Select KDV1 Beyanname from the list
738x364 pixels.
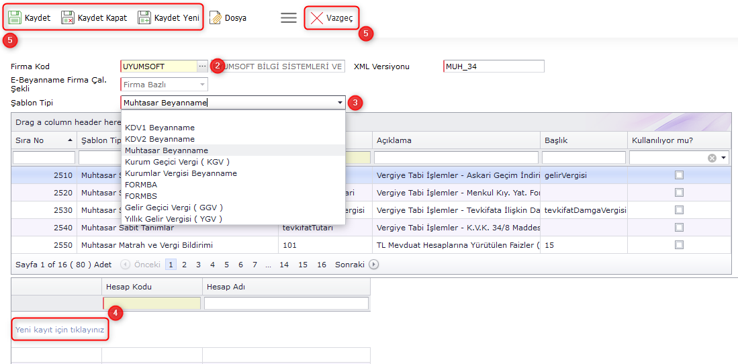tap(160, 128)
